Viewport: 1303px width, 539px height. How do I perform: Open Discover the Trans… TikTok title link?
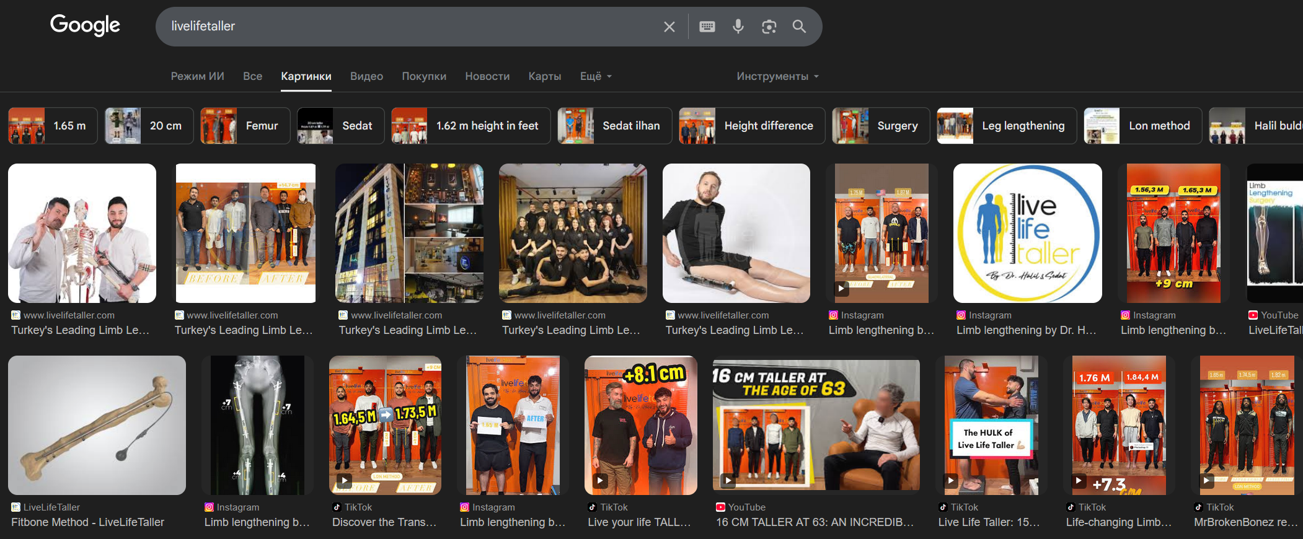pyautogui.click(x=384, y=522)
